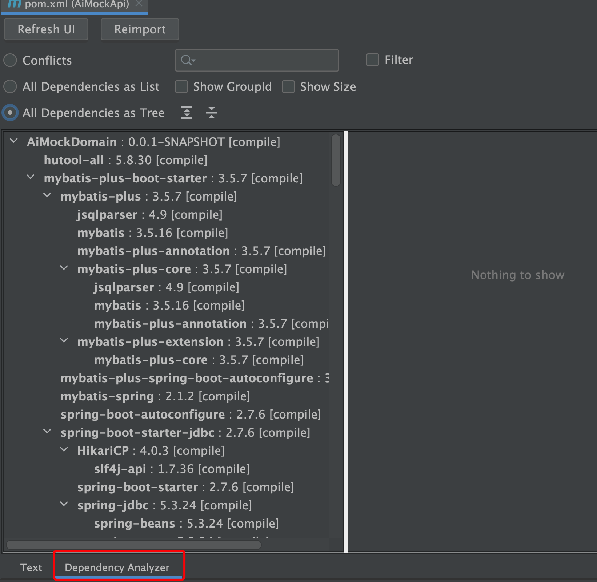The width and height of the screenshot is (597, 582).
Task: Collapse the mybatis-plus-extension node
Action: (x=64, y=341)
